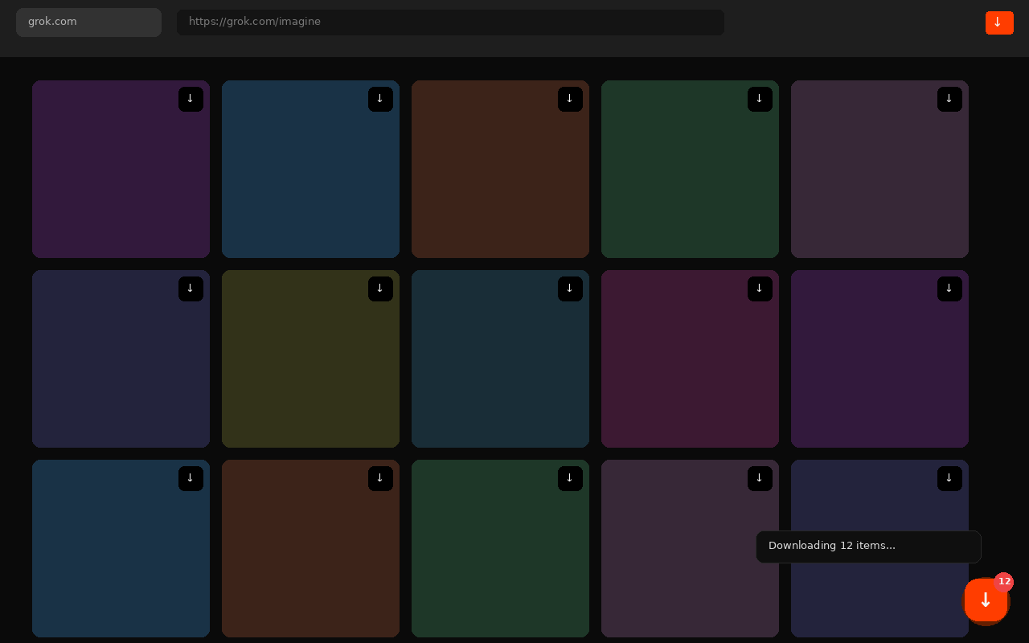Download the second-row teal image
Screen dimensions: 1029x643
[x=570, y=289]
